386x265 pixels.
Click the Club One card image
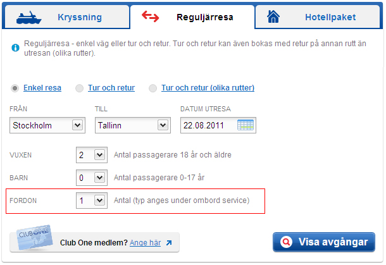point(34,238)
